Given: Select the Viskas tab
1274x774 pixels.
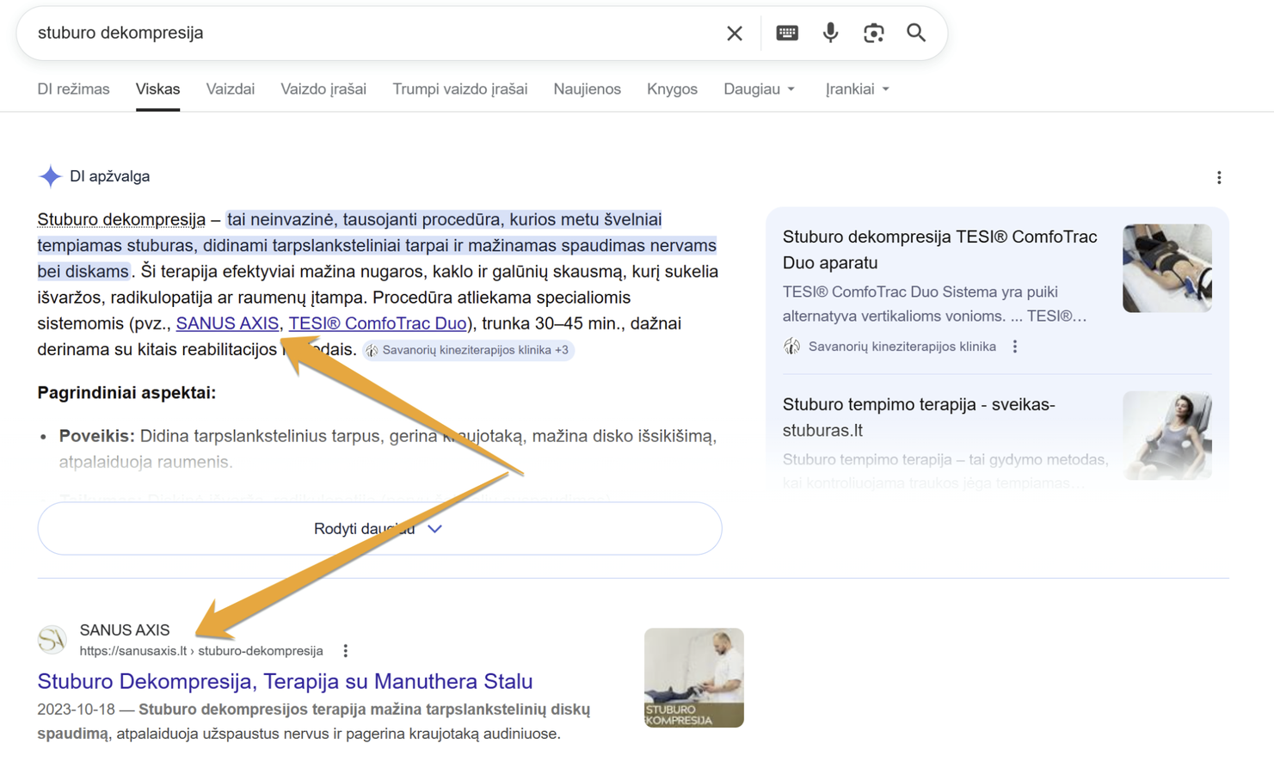Looking at the screenshot, I should [157, 89].
